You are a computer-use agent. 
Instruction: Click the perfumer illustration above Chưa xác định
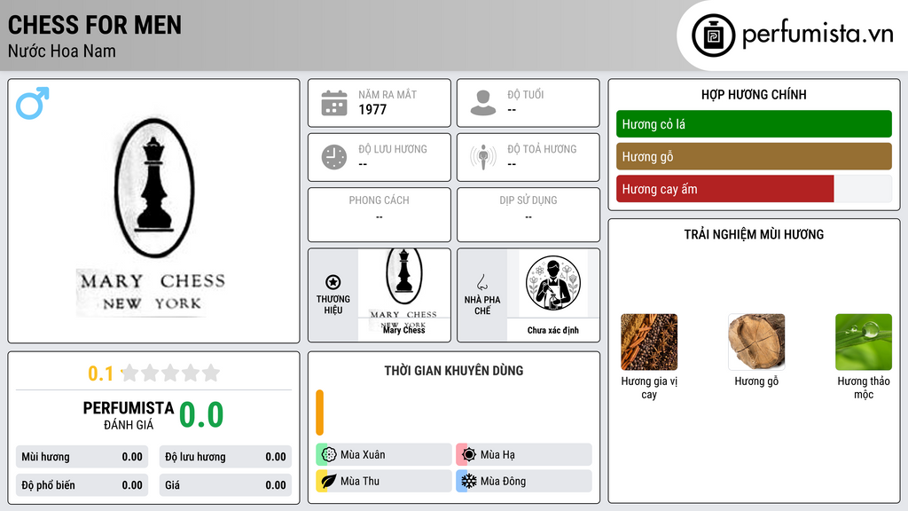pos(553,283)
